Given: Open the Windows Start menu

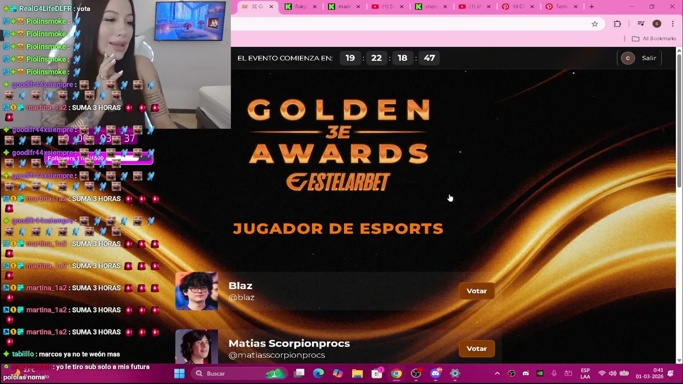Looking at the screenshot, I should (x=179, y=373).
